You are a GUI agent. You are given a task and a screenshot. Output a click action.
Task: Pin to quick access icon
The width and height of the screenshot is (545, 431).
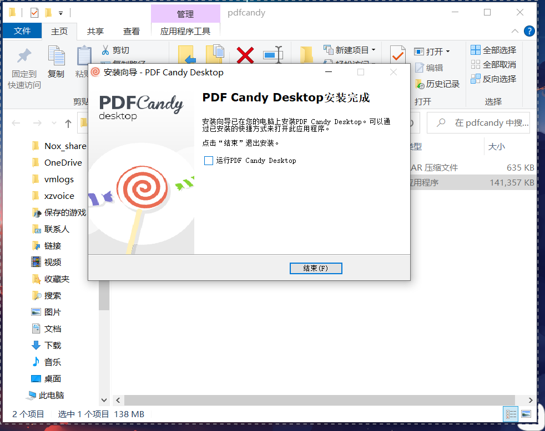point(24,56)
